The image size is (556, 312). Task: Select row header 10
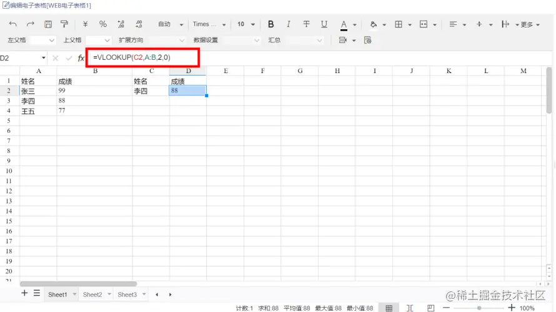(9, 171)
